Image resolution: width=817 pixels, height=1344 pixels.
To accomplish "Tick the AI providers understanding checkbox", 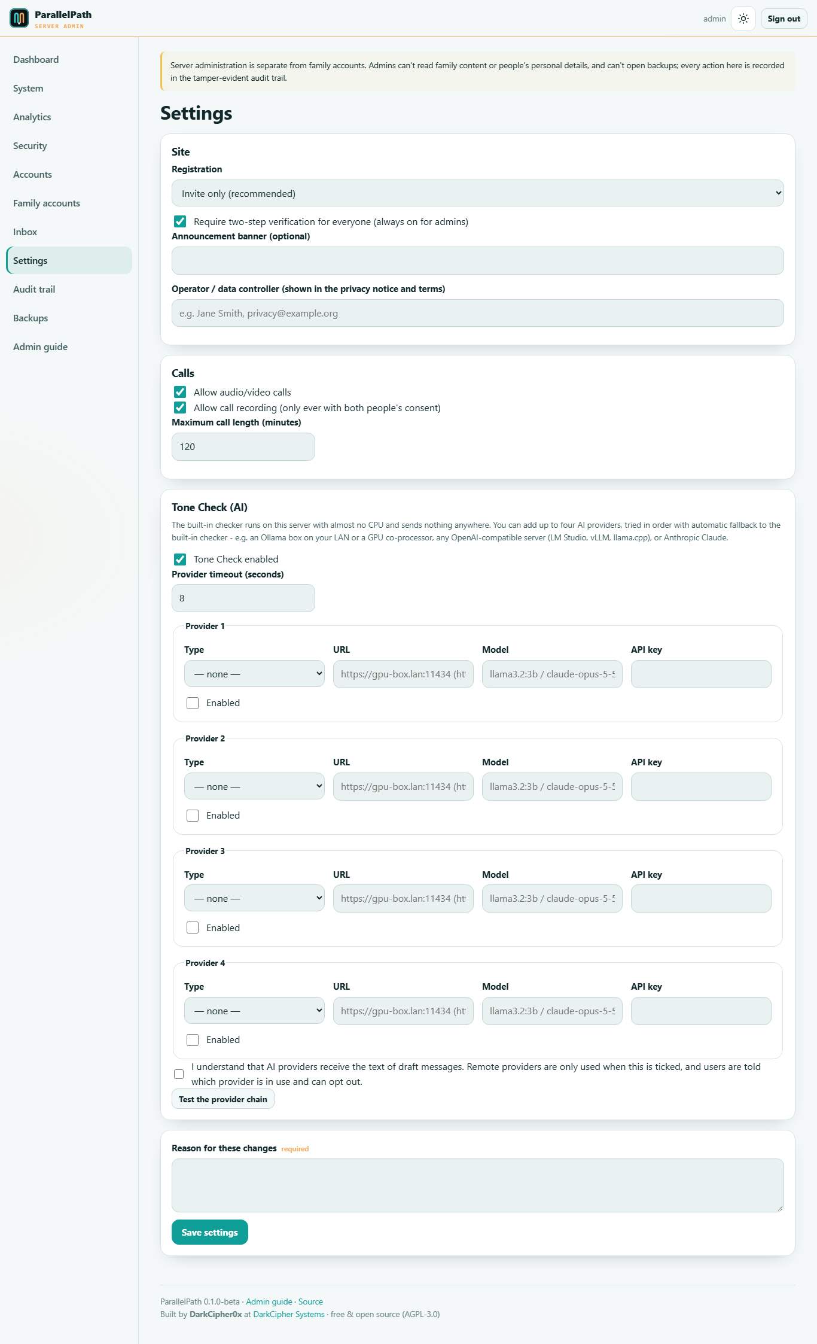I will point(179,1074).
